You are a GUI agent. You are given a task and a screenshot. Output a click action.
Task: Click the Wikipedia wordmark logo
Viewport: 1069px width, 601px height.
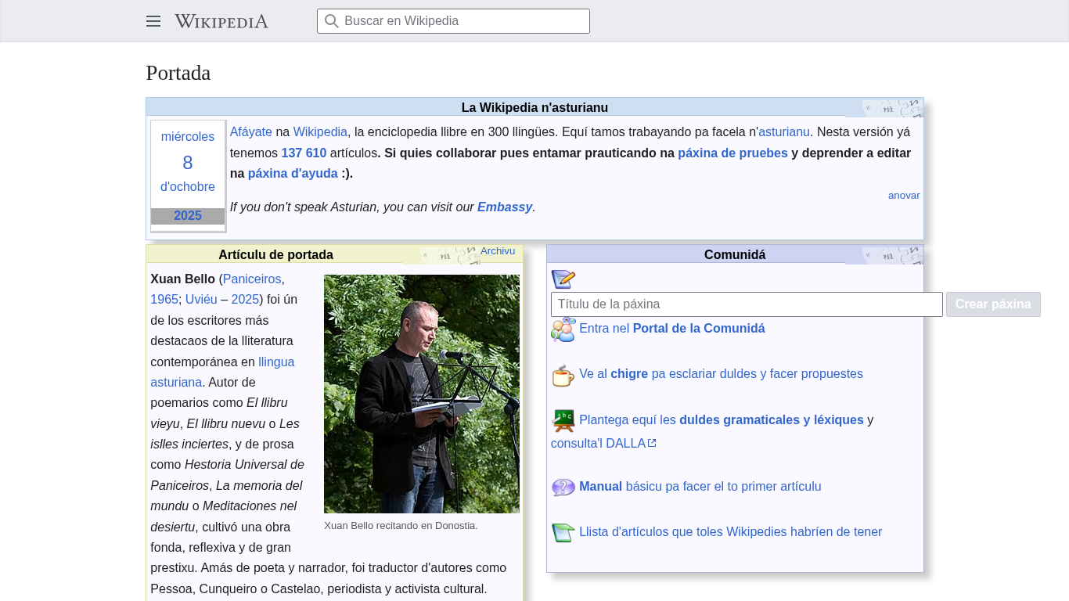point(221,21)
